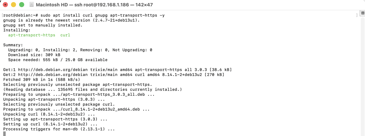Image resolution: width=365 pixels, height=136 pixels.
Task: Minimize the window using the yellow button
Action: [14, 5]
